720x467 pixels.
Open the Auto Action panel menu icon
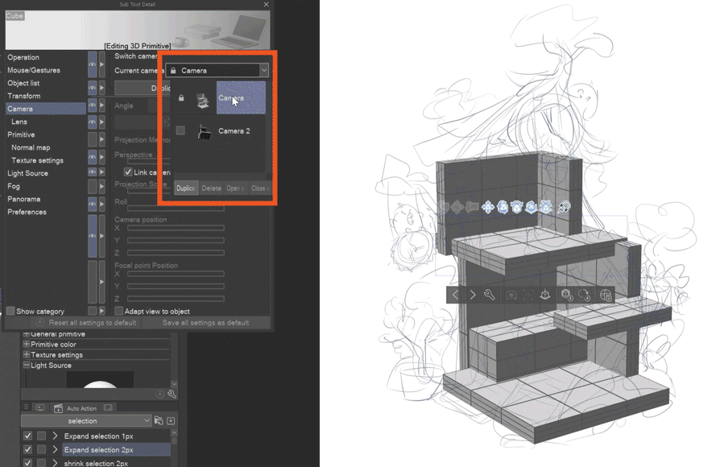(26, 407)
